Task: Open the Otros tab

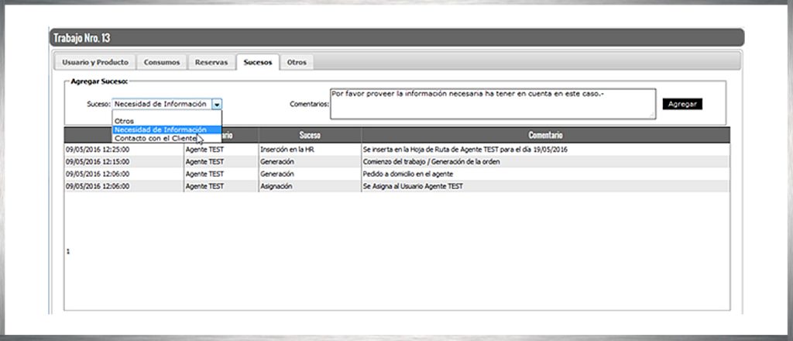Action: 297,62
